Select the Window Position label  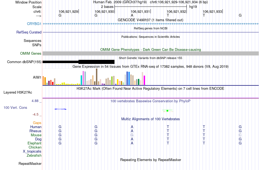tap(28, 2)
